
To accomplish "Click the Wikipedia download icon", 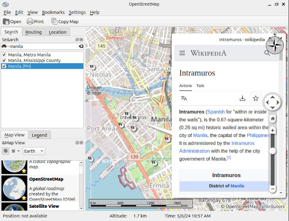I will [243, 98].
